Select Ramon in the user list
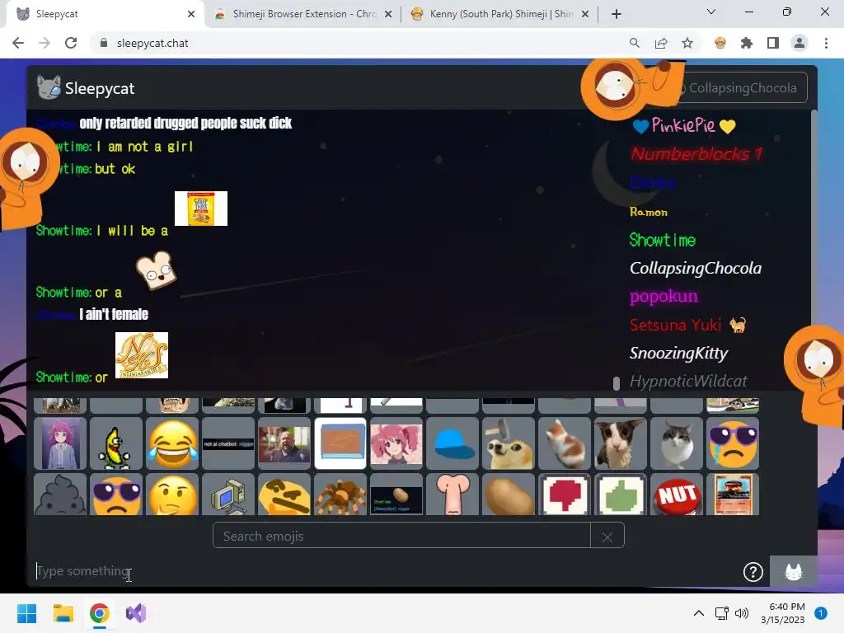The height and width of the screenshot is (633, 844). click(x=649, y=212)
